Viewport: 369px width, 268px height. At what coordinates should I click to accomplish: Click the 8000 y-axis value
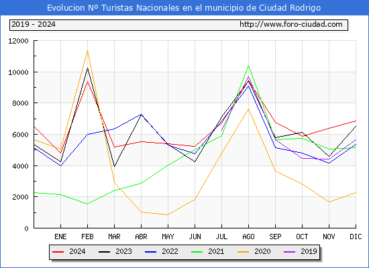click(21, 103)
